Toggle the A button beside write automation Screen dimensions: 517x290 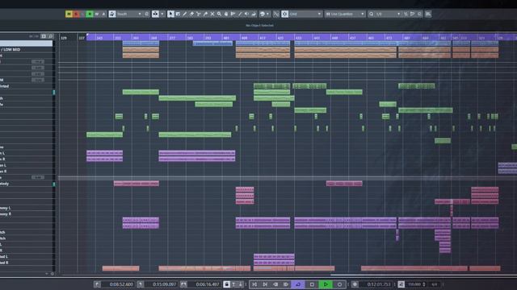click(103, 14)
